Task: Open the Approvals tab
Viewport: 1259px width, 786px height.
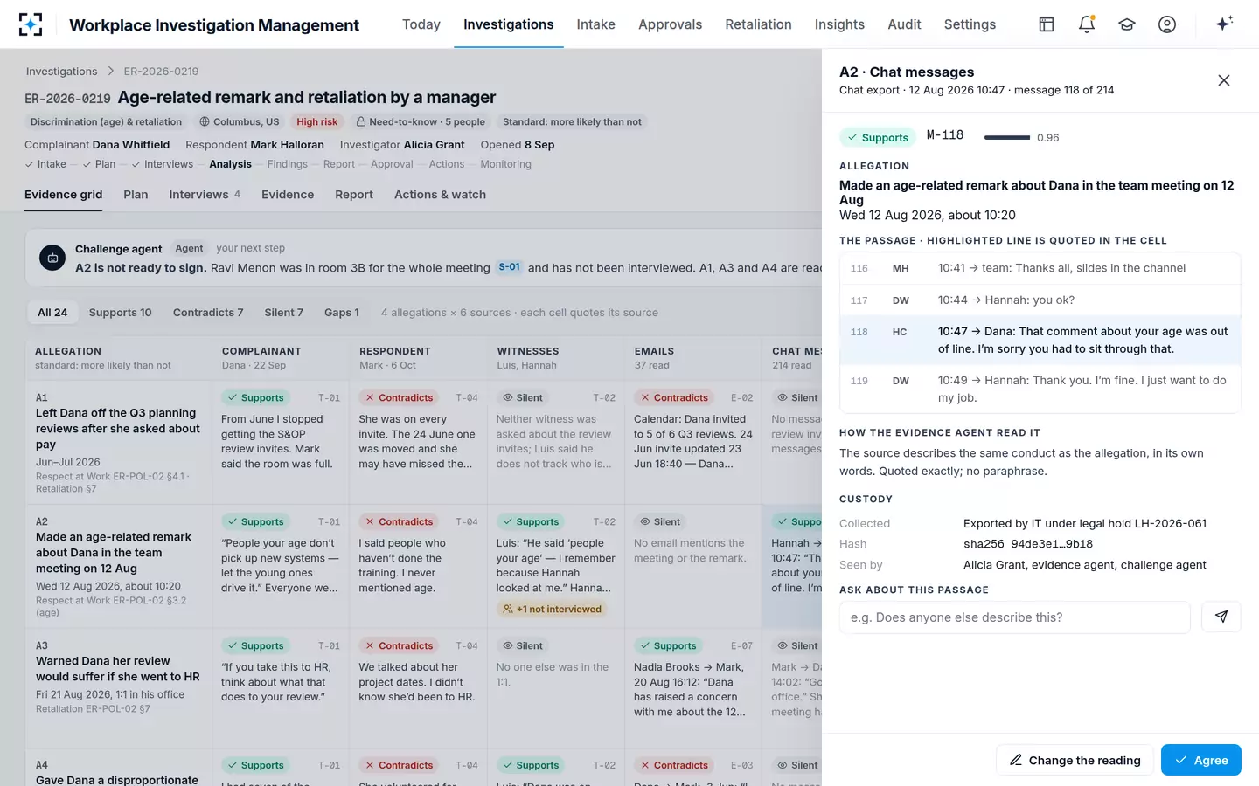Action: pos(670,24)
